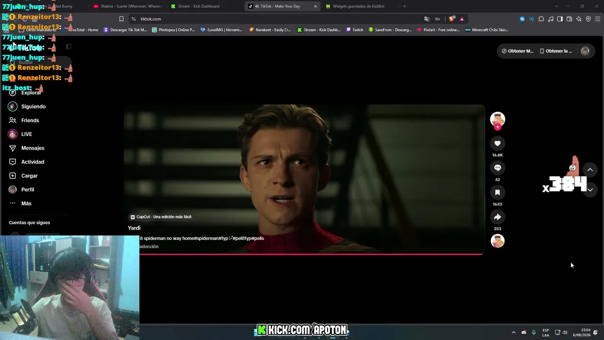The width and height of the screenshot is (604, 340).
Task: Open the 'Descargar Tik Tok M...' bookmark
Action: (x=125, y=30)
